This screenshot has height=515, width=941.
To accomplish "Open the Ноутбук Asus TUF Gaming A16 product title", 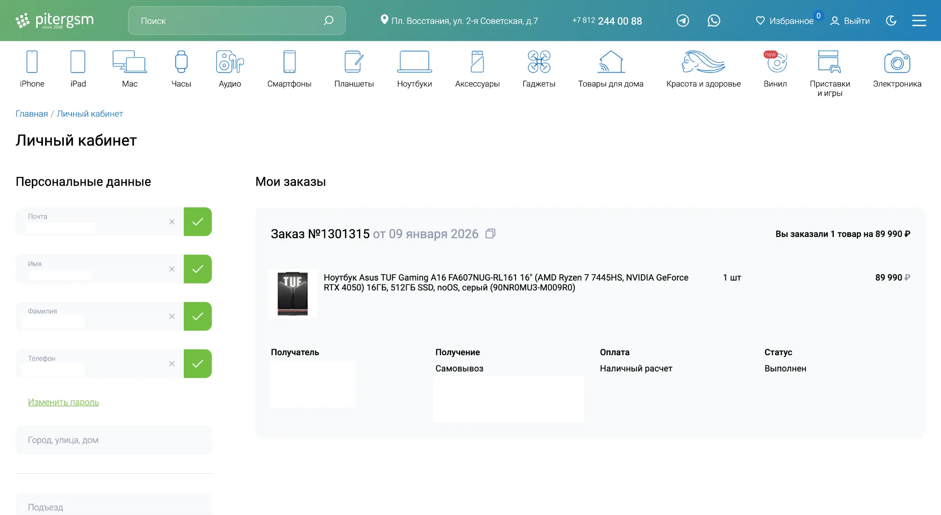I will point(506,283).
